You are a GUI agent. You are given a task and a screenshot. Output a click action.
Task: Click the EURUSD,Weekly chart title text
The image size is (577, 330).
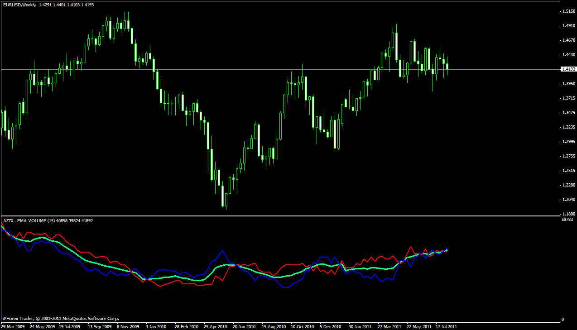[x=19, y=5]
